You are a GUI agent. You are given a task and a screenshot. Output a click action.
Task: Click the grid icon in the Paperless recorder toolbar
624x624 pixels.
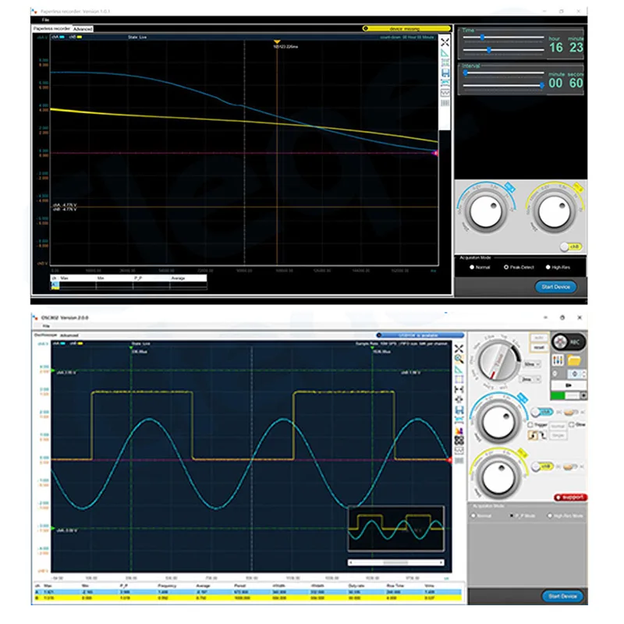point(445,62)
